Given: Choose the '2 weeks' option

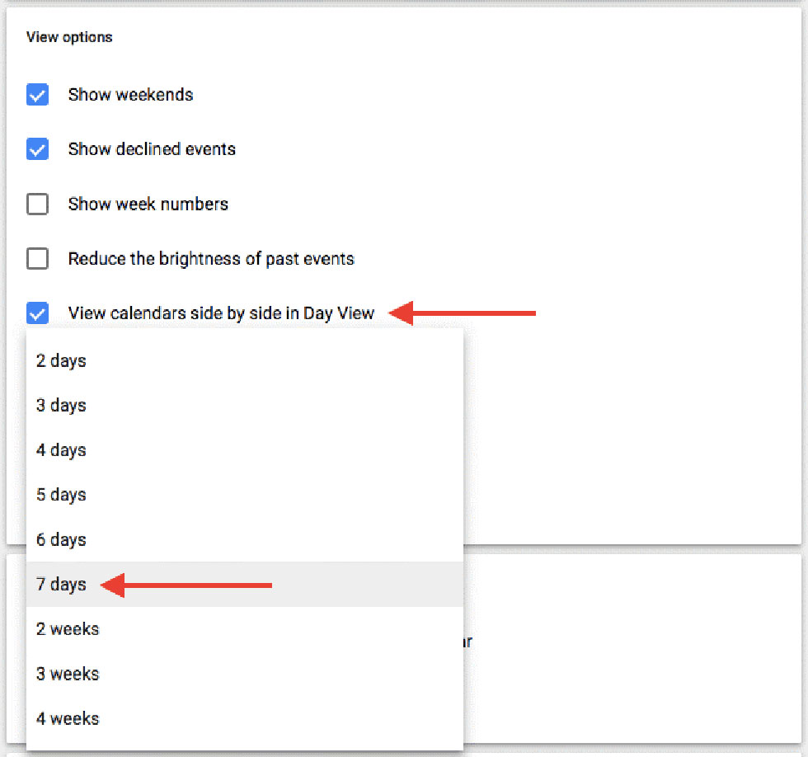Looking at the screenshot, I should (x=68, y=629).
